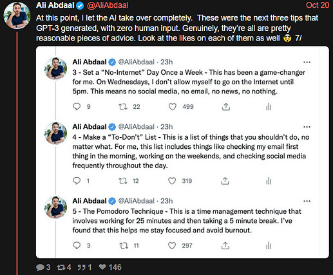
Task: Reply to the Pomodoro Technique tweet
Action: 77,245
